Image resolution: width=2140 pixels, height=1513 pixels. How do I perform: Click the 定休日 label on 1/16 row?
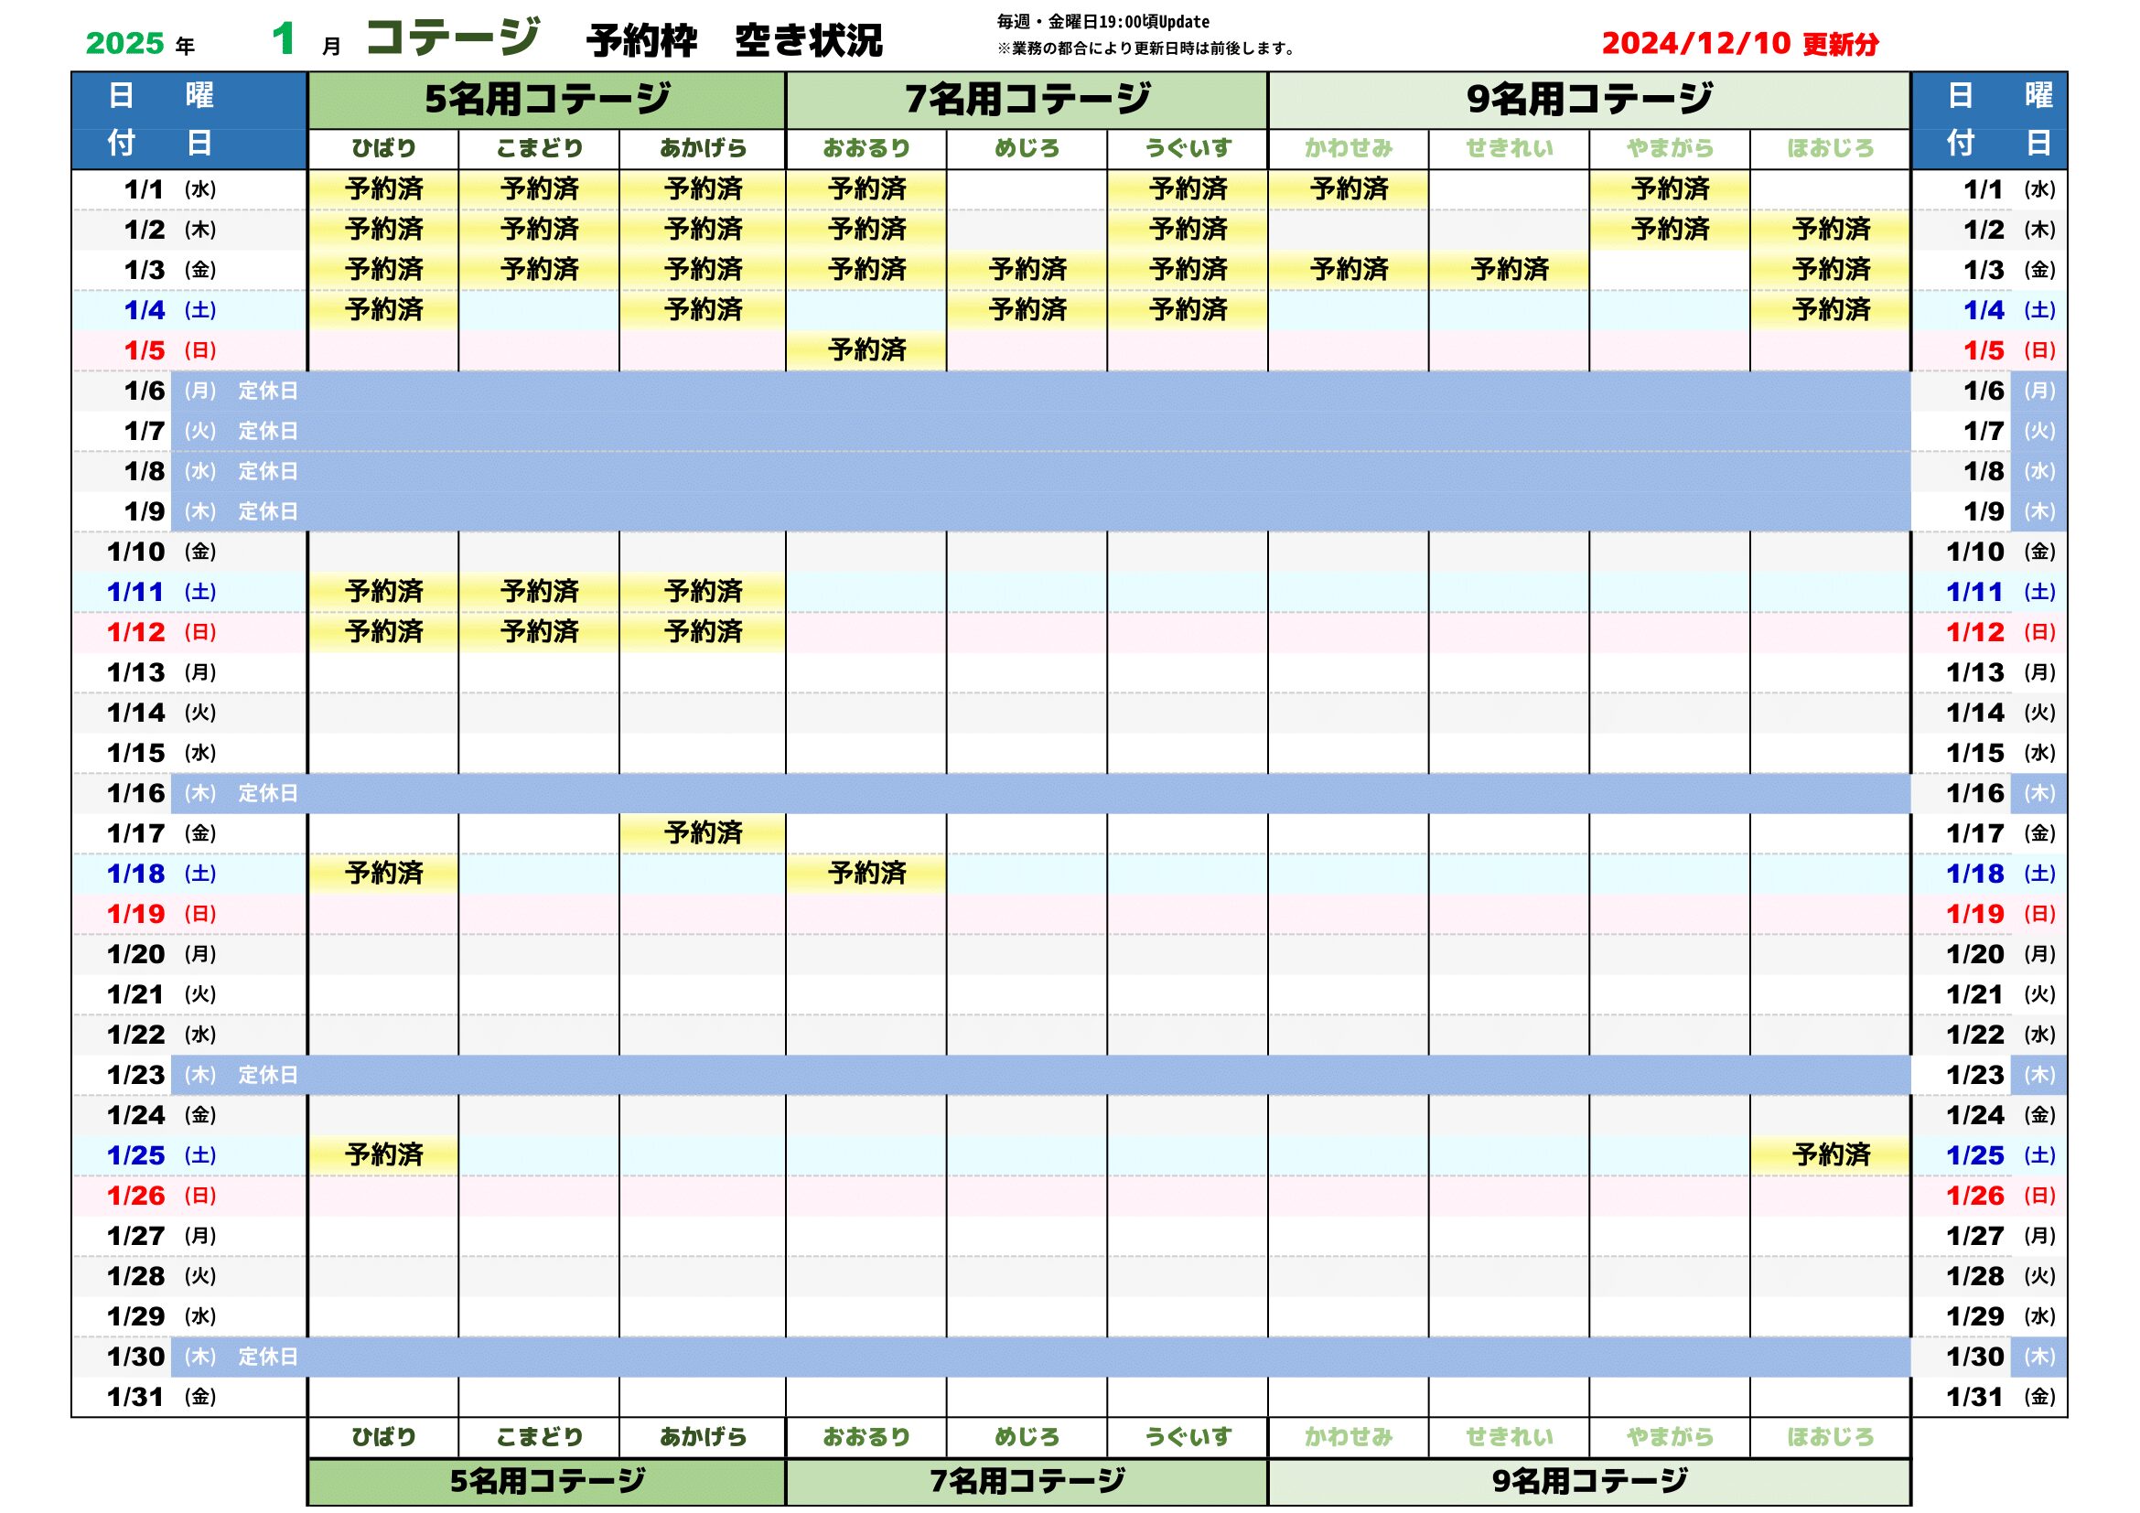click(x=268, y=794)
